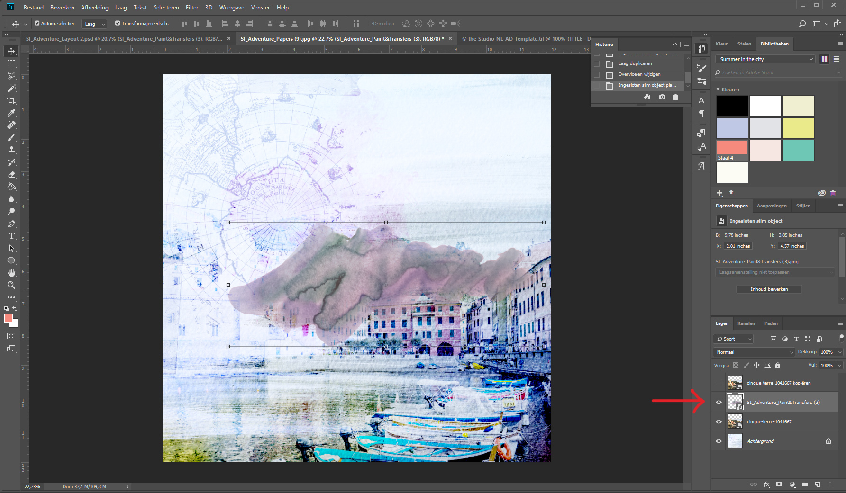Select the Horizontal Type tool
This screenshot has width=846, height=493.
[x=11, y=236]
